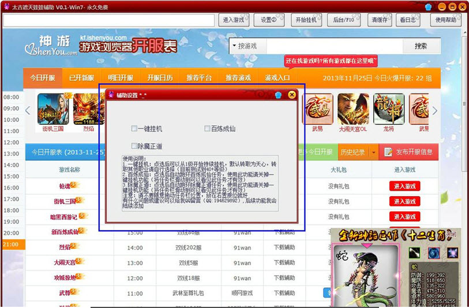This screenshot has height=308, width=469.
Task: Switch to the 推荐平台 tab
Action: tap(199, 78)
